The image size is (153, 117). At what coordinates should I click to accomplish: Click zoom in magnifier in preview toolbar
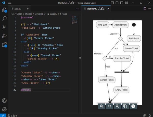tap(117, 107)
